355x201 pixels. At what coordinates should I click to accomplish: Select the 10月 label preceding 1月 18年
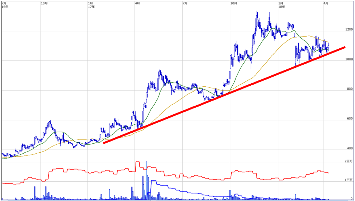[x=234, y=3]
